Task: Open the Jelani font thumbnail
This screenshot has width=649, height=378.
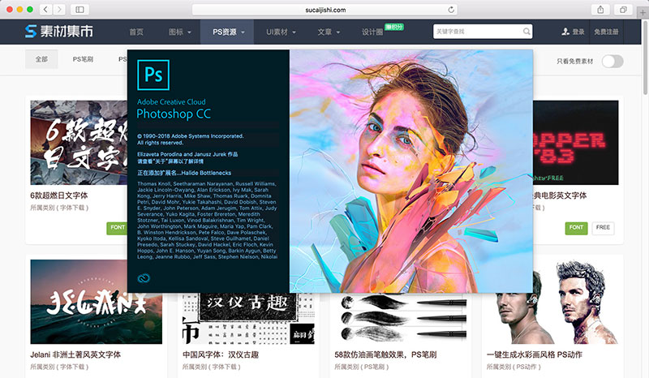Action: pyautogui.click(x=96, y=302)
